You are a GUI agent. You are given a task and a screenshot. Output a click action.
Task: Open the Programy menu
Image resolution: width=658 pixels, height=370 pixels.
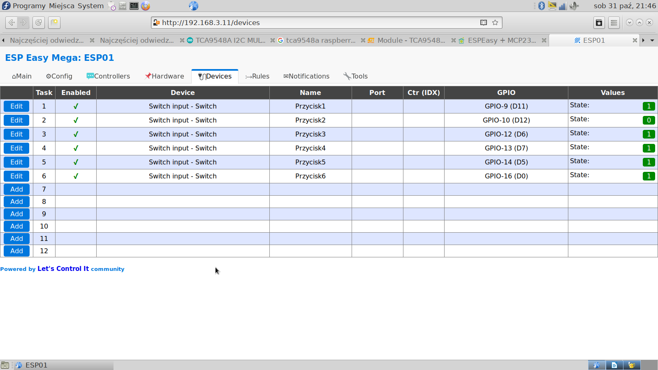(29, 6)
